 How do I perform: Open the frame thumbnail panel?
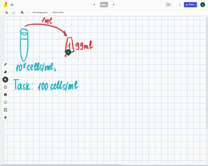[x=104, y=5]
